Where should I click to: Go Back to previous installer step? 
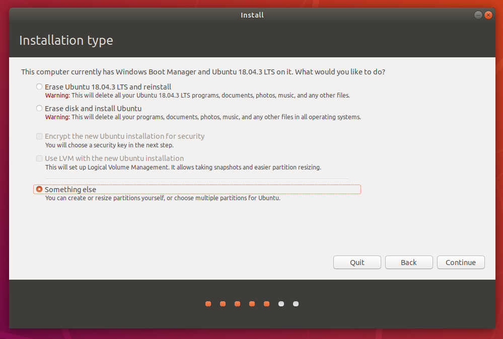(408, 263)
